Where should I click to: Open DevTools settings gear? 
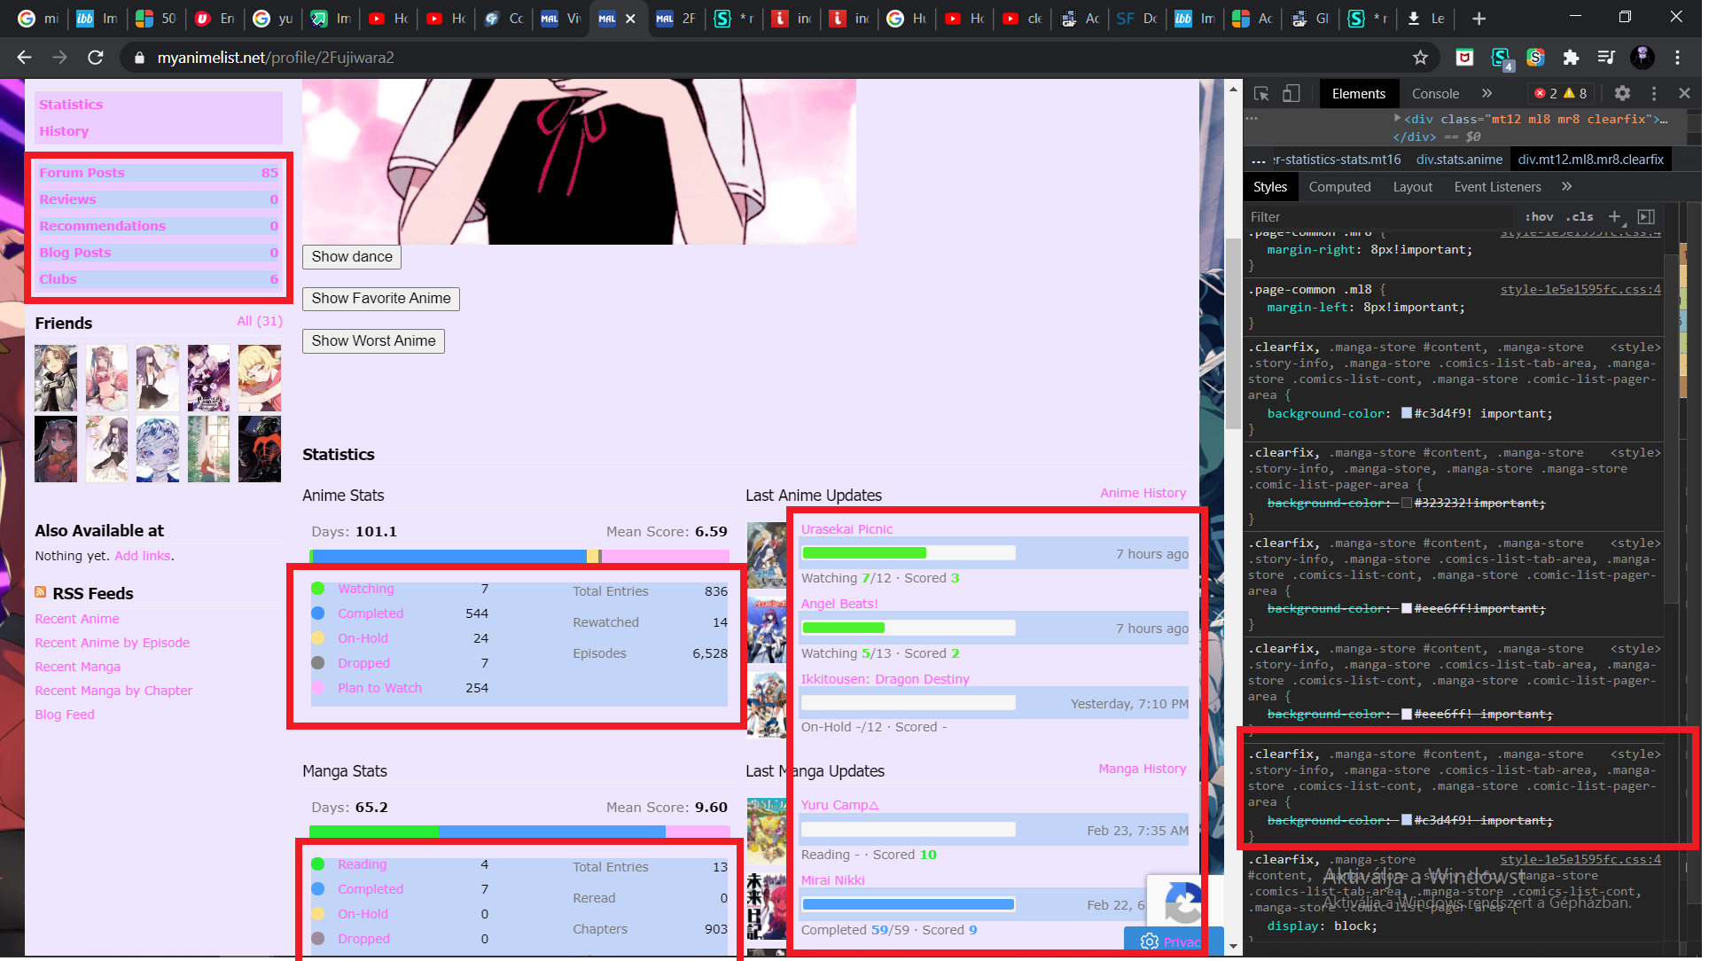[1622, 93]
